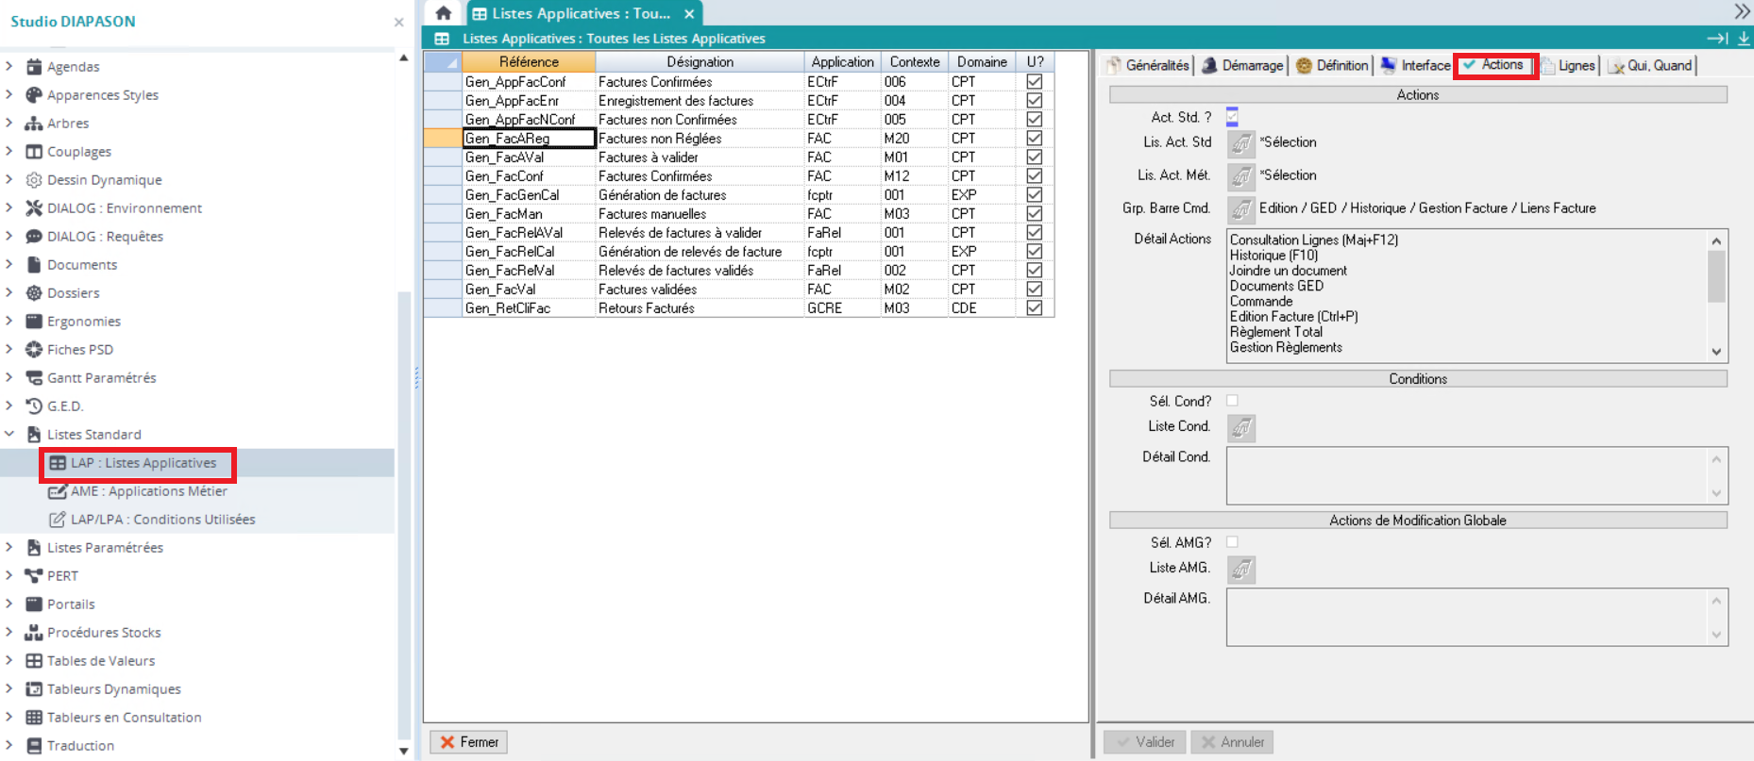Toggle the Sél. AMG? checkbox
The height and width of the screenshot is (761, 1754).
point(1232,542)
